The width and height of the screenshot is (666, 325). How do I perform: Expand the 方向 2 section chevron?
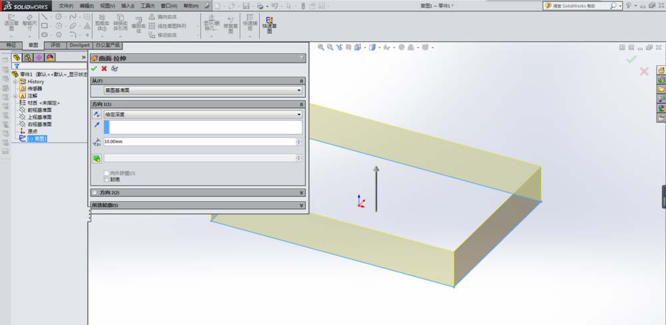(302, 192)
